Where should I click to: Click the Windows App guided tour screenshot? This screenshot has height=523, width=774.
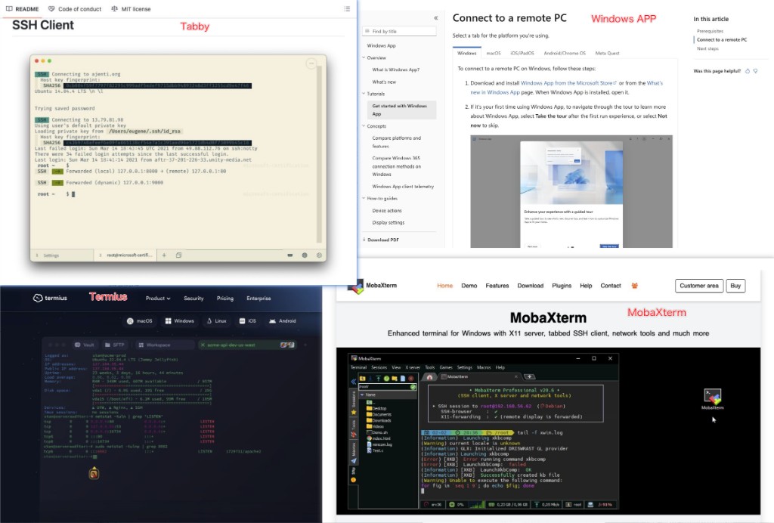click(x=571, y=191)
